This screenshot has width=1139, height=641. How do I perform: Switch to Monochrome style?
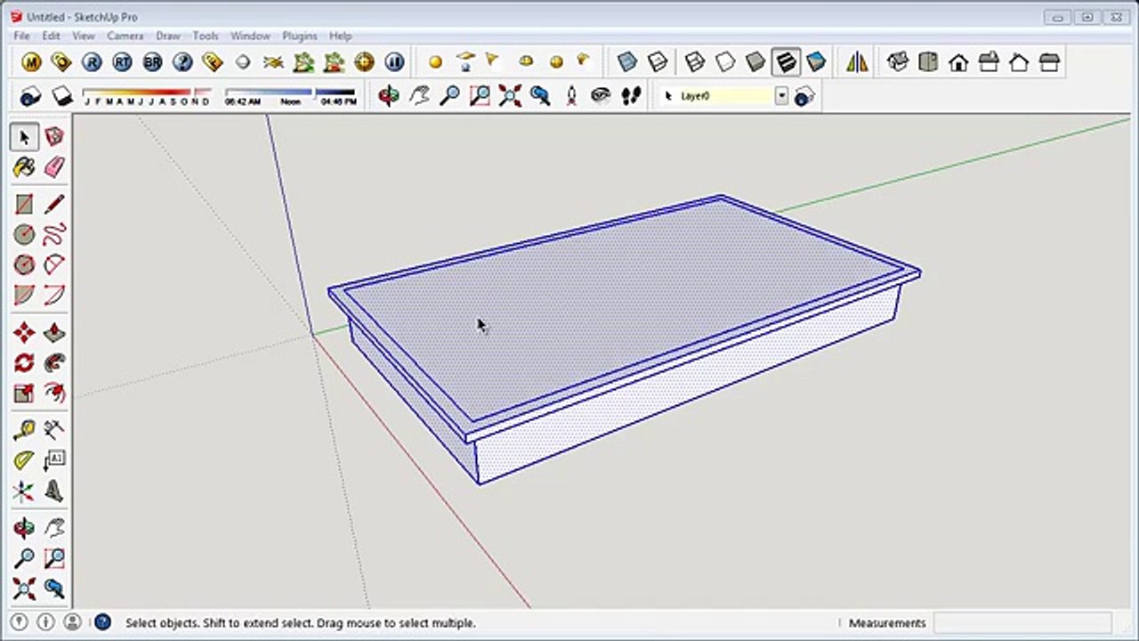816,62
